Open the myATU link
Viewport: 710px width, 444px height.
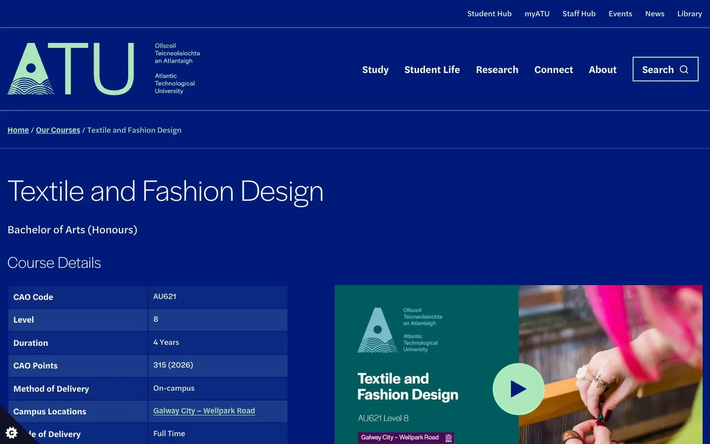(x=537, y=14)
